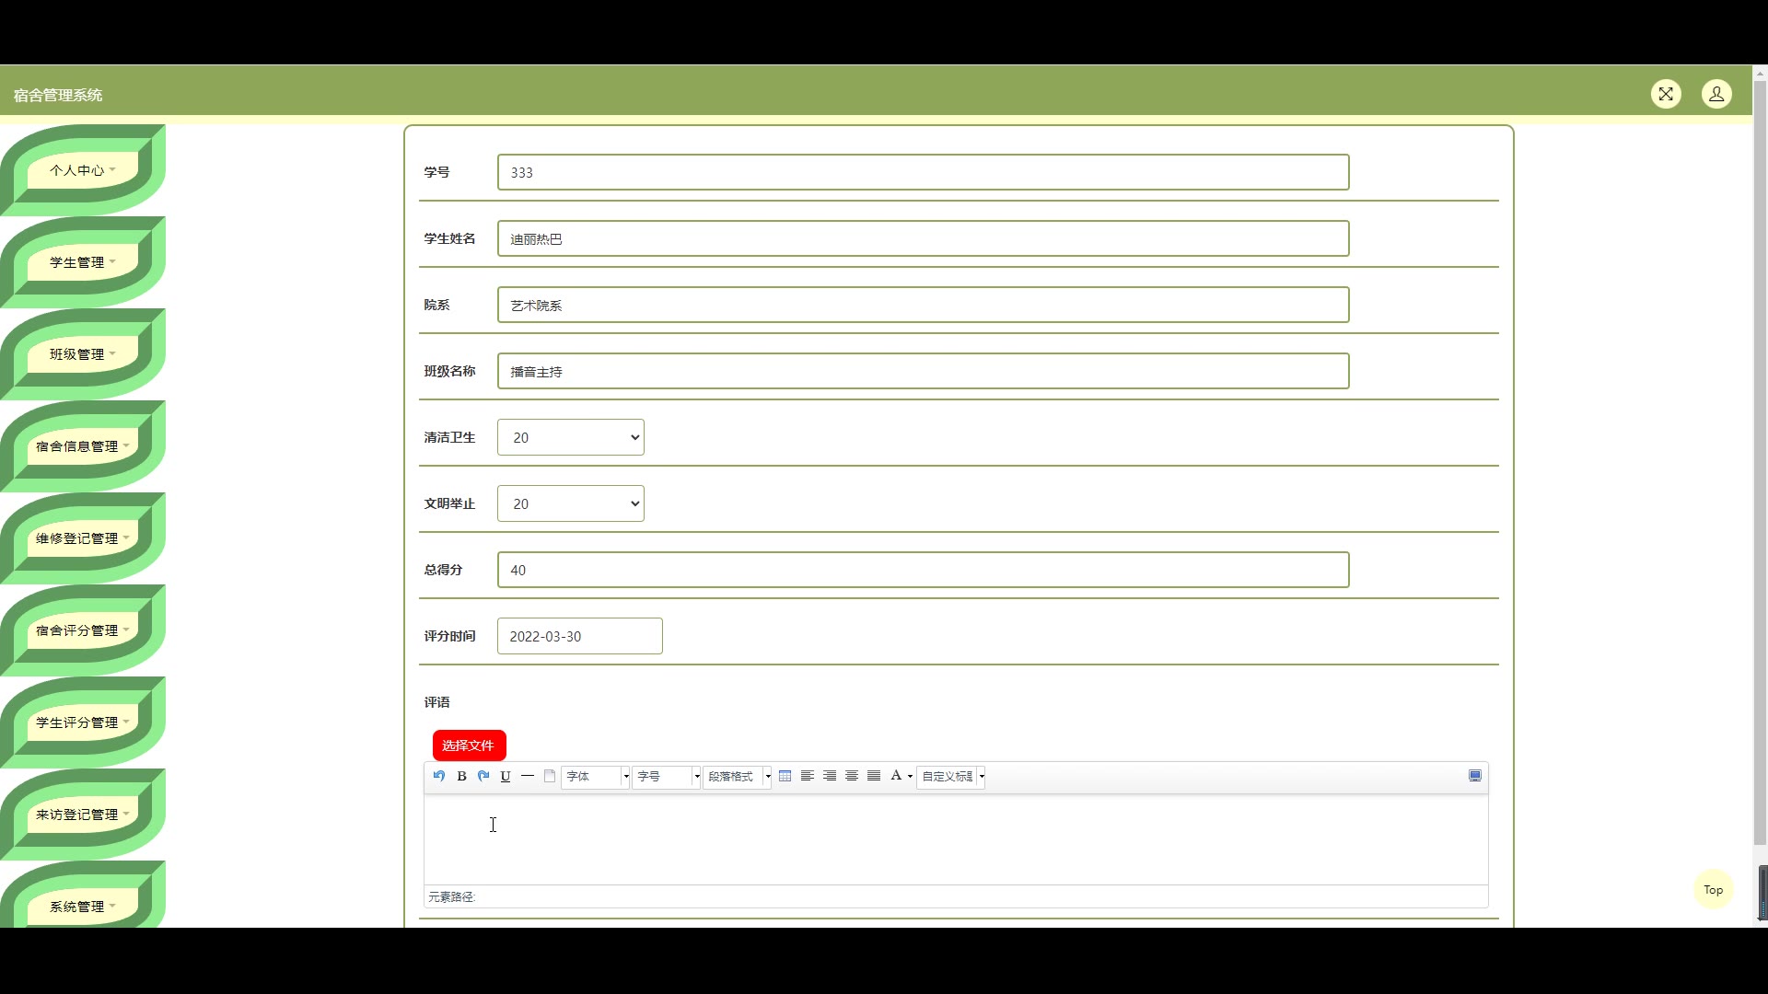This screenshot has height=994, width=1768.
Task: Expand the 维修登记管理 sidebar menu
Action: coord(83,538)
